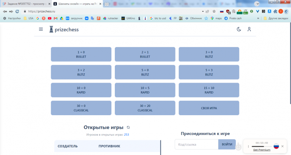The width and height of the screenshot is (291, 155).
Task: Refresh the open games list
Action: pos(128,127)
